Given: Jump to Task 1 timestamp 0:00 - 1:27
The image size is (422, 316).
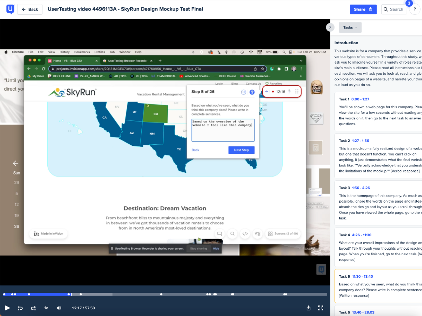Looking at the screenshot, I should 360,99.
